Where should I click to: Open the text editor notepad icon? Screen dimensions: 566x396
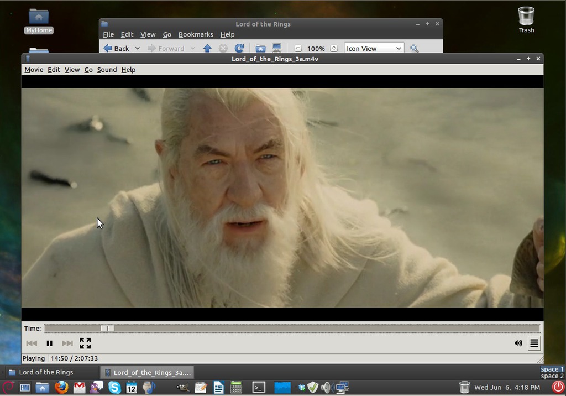201,388
